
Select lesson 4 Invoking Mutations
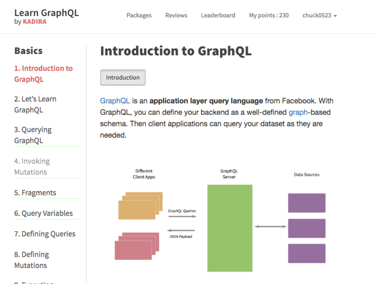point(32,166)
